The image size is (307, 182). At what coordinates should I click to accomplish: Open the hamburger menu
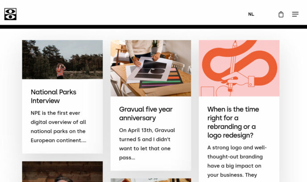295,14
